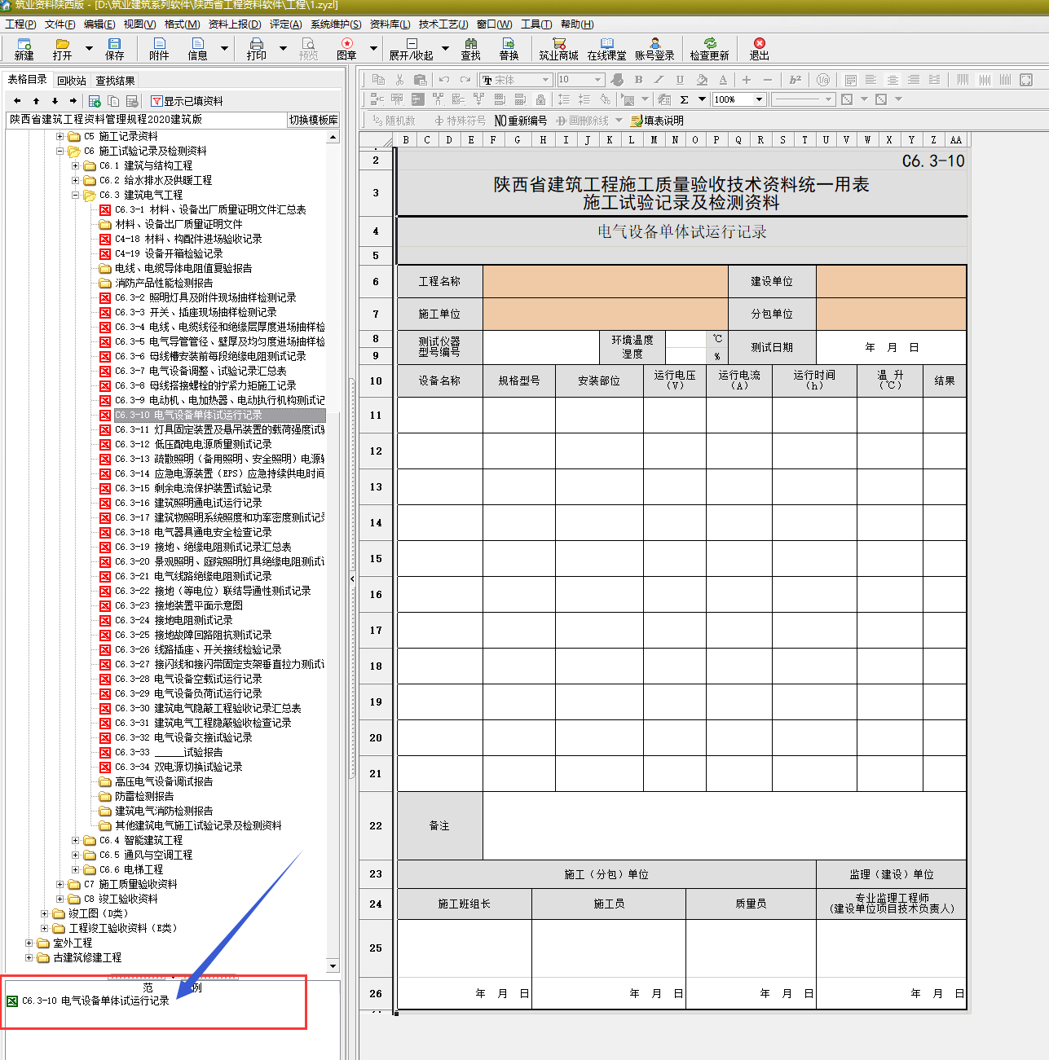Open the 资料库(L) menu
The height and width of the screenshot is (1060, 1049).
pos(390,24)
